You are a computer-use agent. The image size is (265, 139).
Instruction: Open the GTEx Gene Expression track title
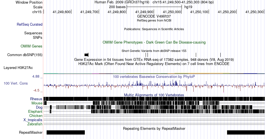click(x=154, y=59)
